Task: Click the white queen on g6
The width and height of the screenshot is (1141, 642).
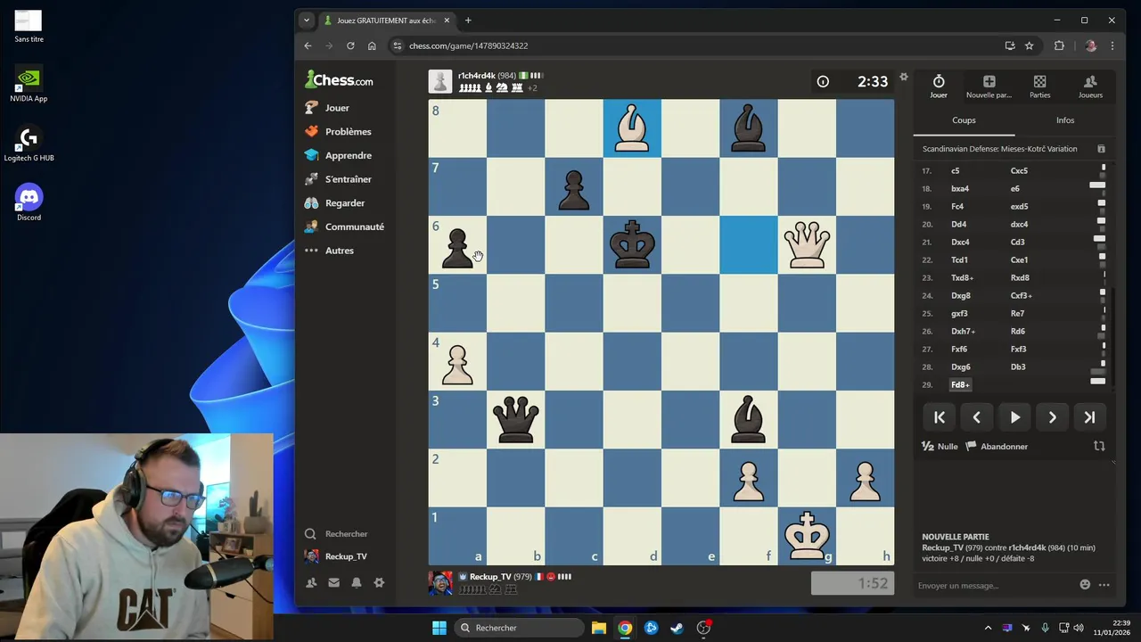Action: point(807,244)
